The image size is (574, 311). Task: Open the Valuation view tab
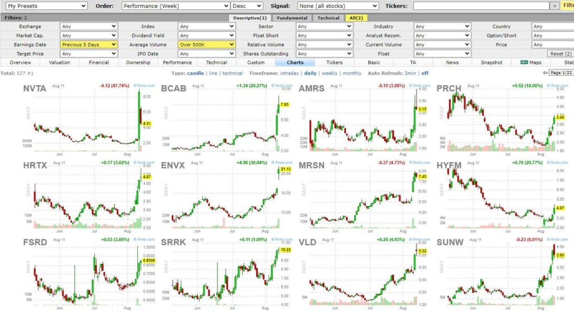59,63
